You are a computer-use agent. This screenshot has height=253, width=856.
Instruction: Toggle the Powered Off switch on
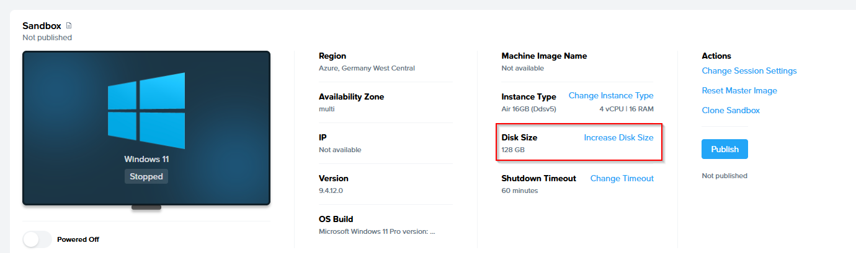(x=37, y=239)
